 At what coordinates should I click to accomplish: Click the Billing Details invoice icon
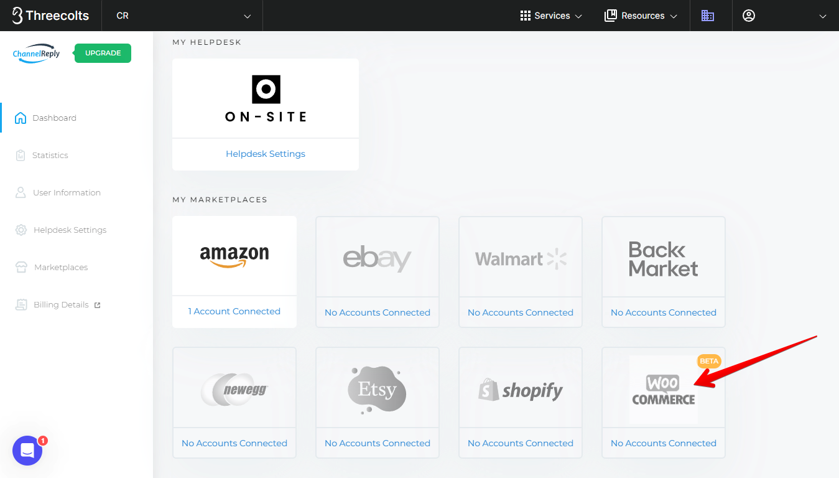22,304
